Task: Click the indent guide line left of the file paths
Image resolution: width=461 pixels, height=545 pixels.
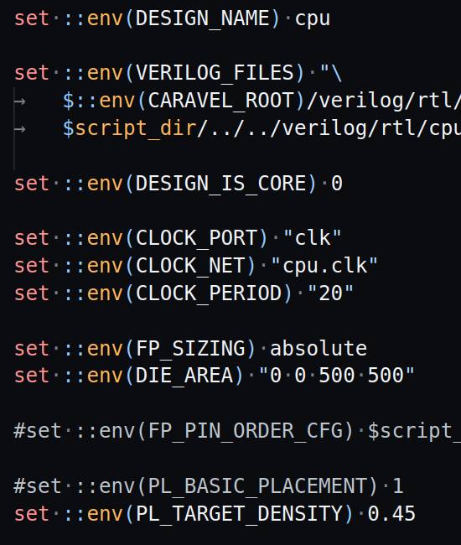Action: point(14,128)
